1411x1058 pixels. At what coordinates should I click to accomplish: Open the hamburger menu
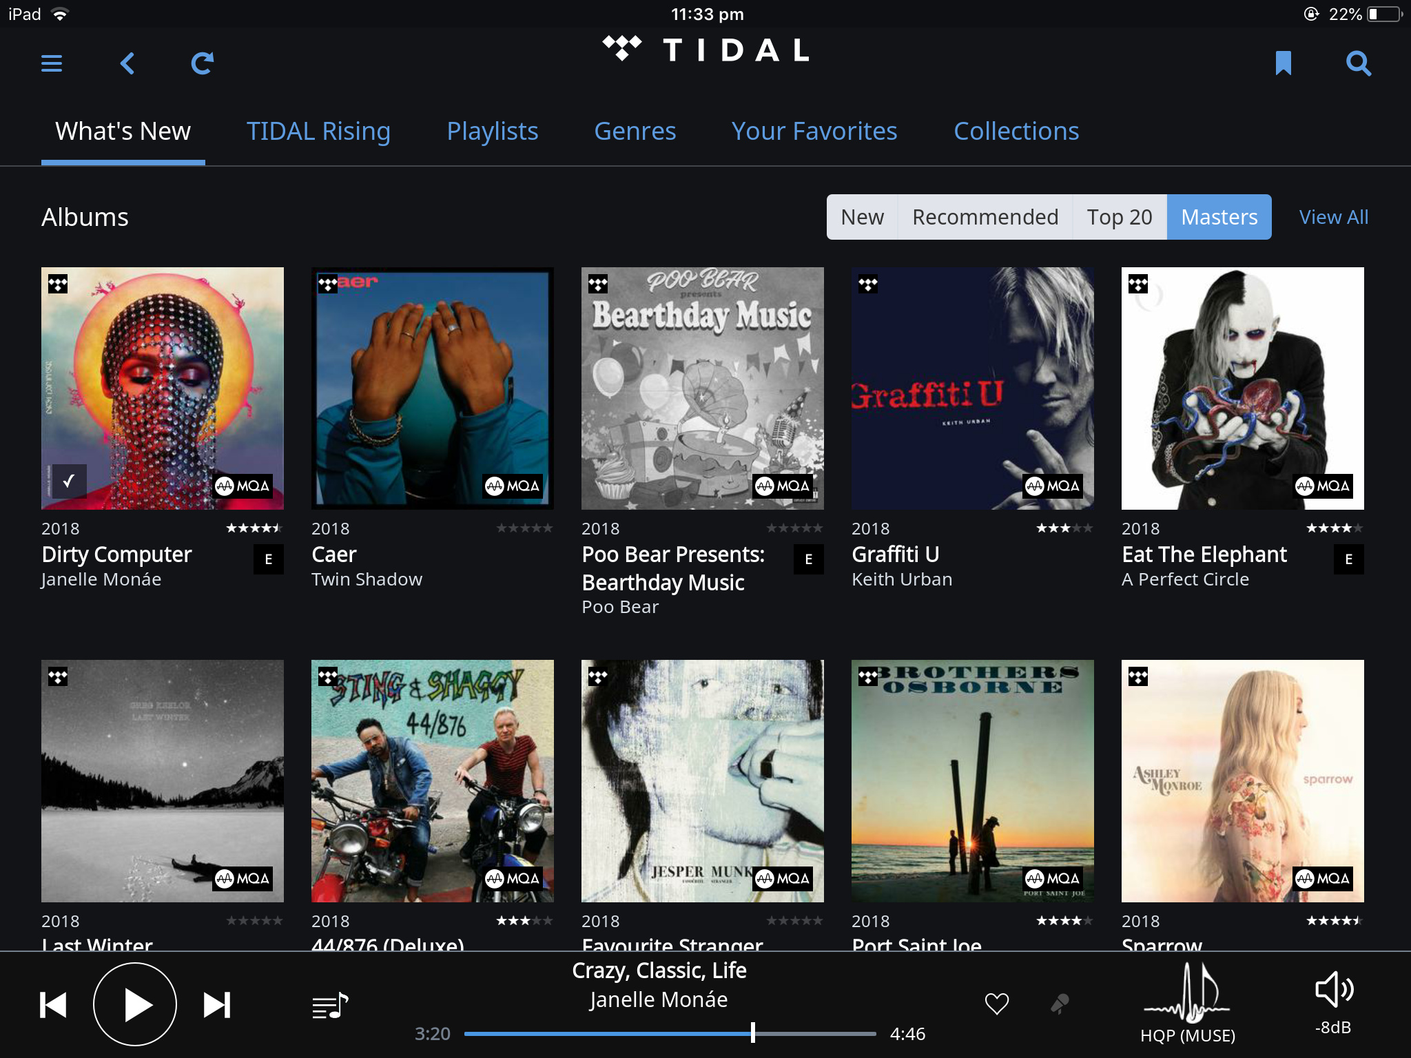[x=52, y=63]
